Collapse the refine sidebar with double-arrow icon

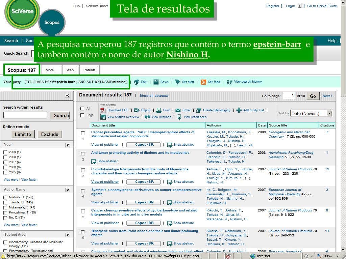(x=67, y=95)
